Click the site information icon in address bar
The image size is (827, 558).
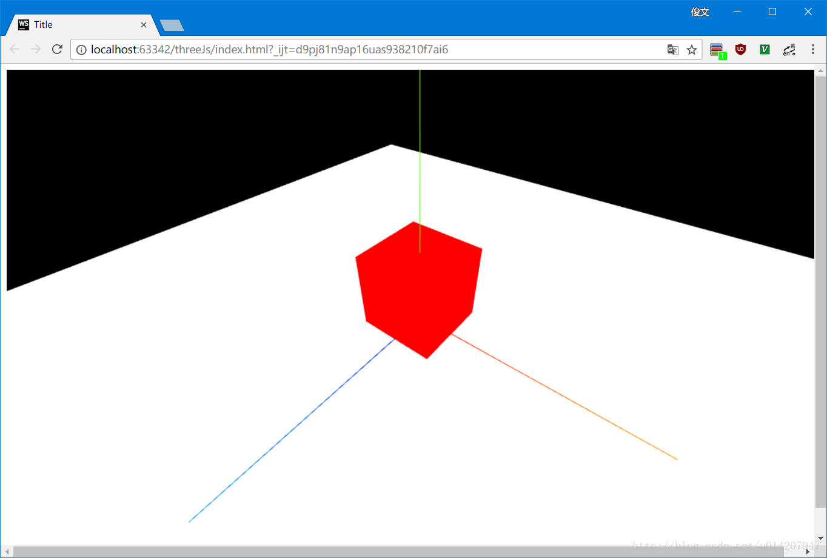click(x=81, y=50)
